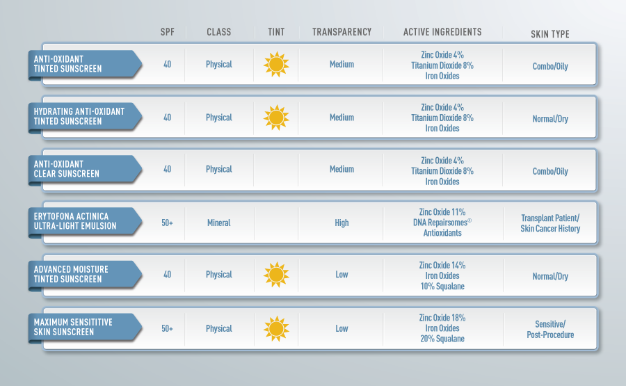Click the Zinc Oxide 14% ingredient text
626x386 pixels.
tap(442, 265)
